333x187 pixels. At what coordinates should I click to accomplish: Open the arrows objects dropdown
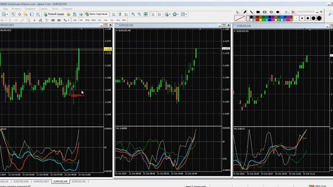point(66,20)
